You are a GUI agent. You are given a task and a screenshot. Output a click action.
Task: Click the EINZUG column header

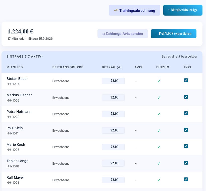tap(163, 67)
